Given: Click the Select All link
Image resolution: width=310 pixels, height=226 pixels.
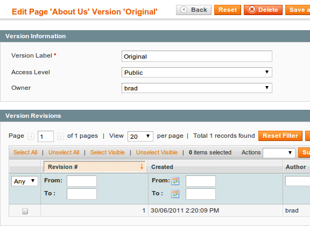Looking at the screenshot, I should pyautogui.click(x=25, y=152).
